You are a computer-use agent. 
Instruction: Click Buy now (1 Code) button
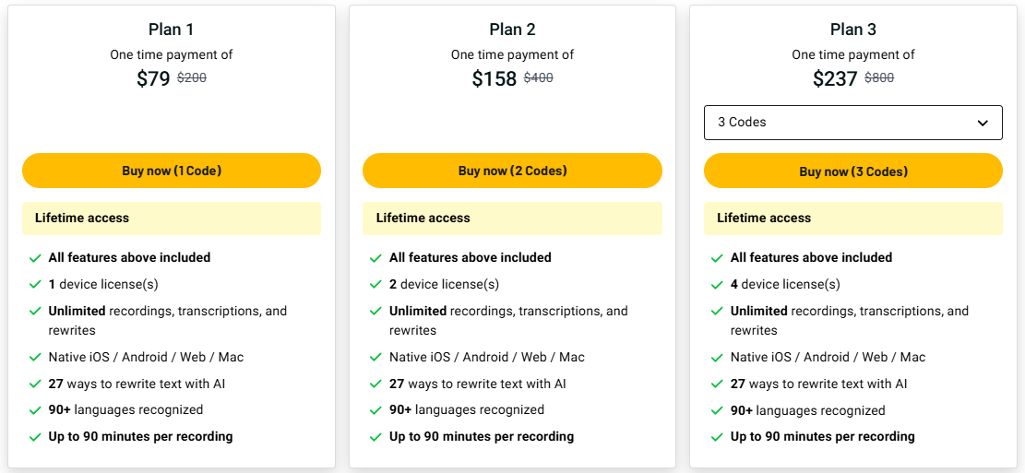coord(172,171)
